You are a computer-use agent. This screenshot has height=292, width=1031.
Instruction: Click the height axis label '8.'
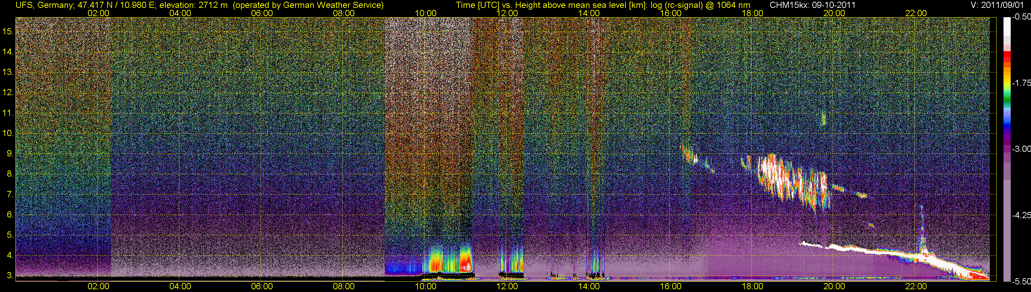(x=10, y=174)
